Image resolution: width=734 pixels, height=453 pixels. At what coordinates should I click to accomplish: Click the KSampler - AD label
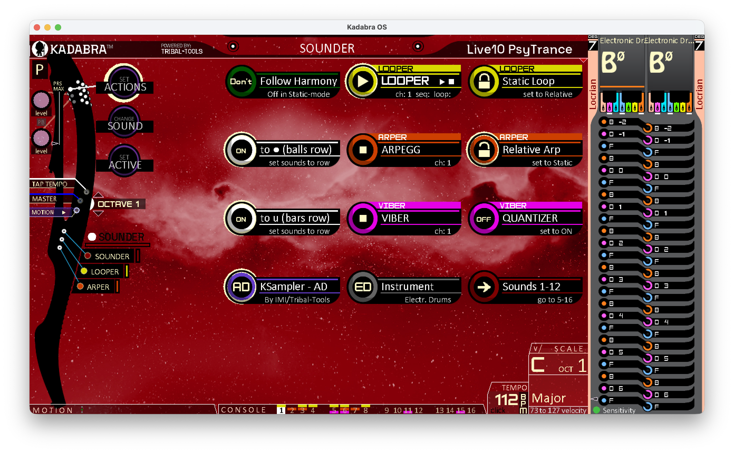point(294,287)
